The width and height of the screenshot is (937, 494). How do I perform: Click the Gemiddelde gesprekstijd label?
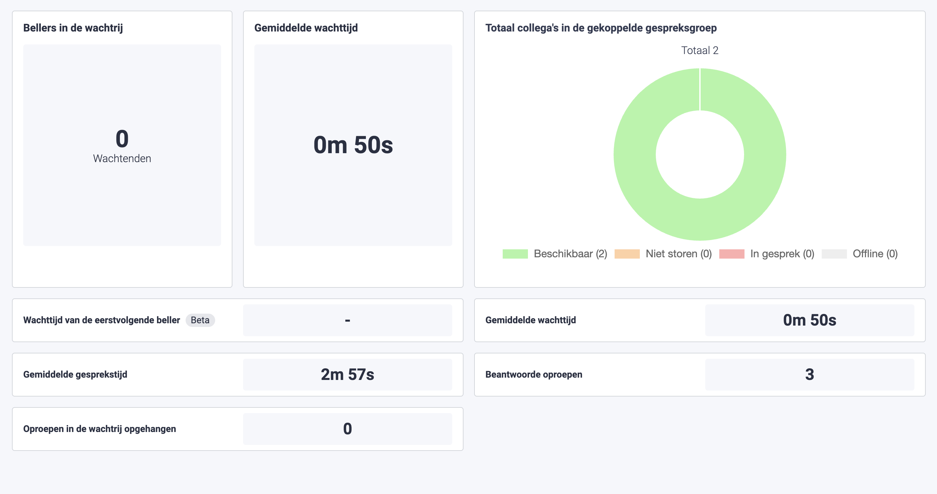point(75,375)
